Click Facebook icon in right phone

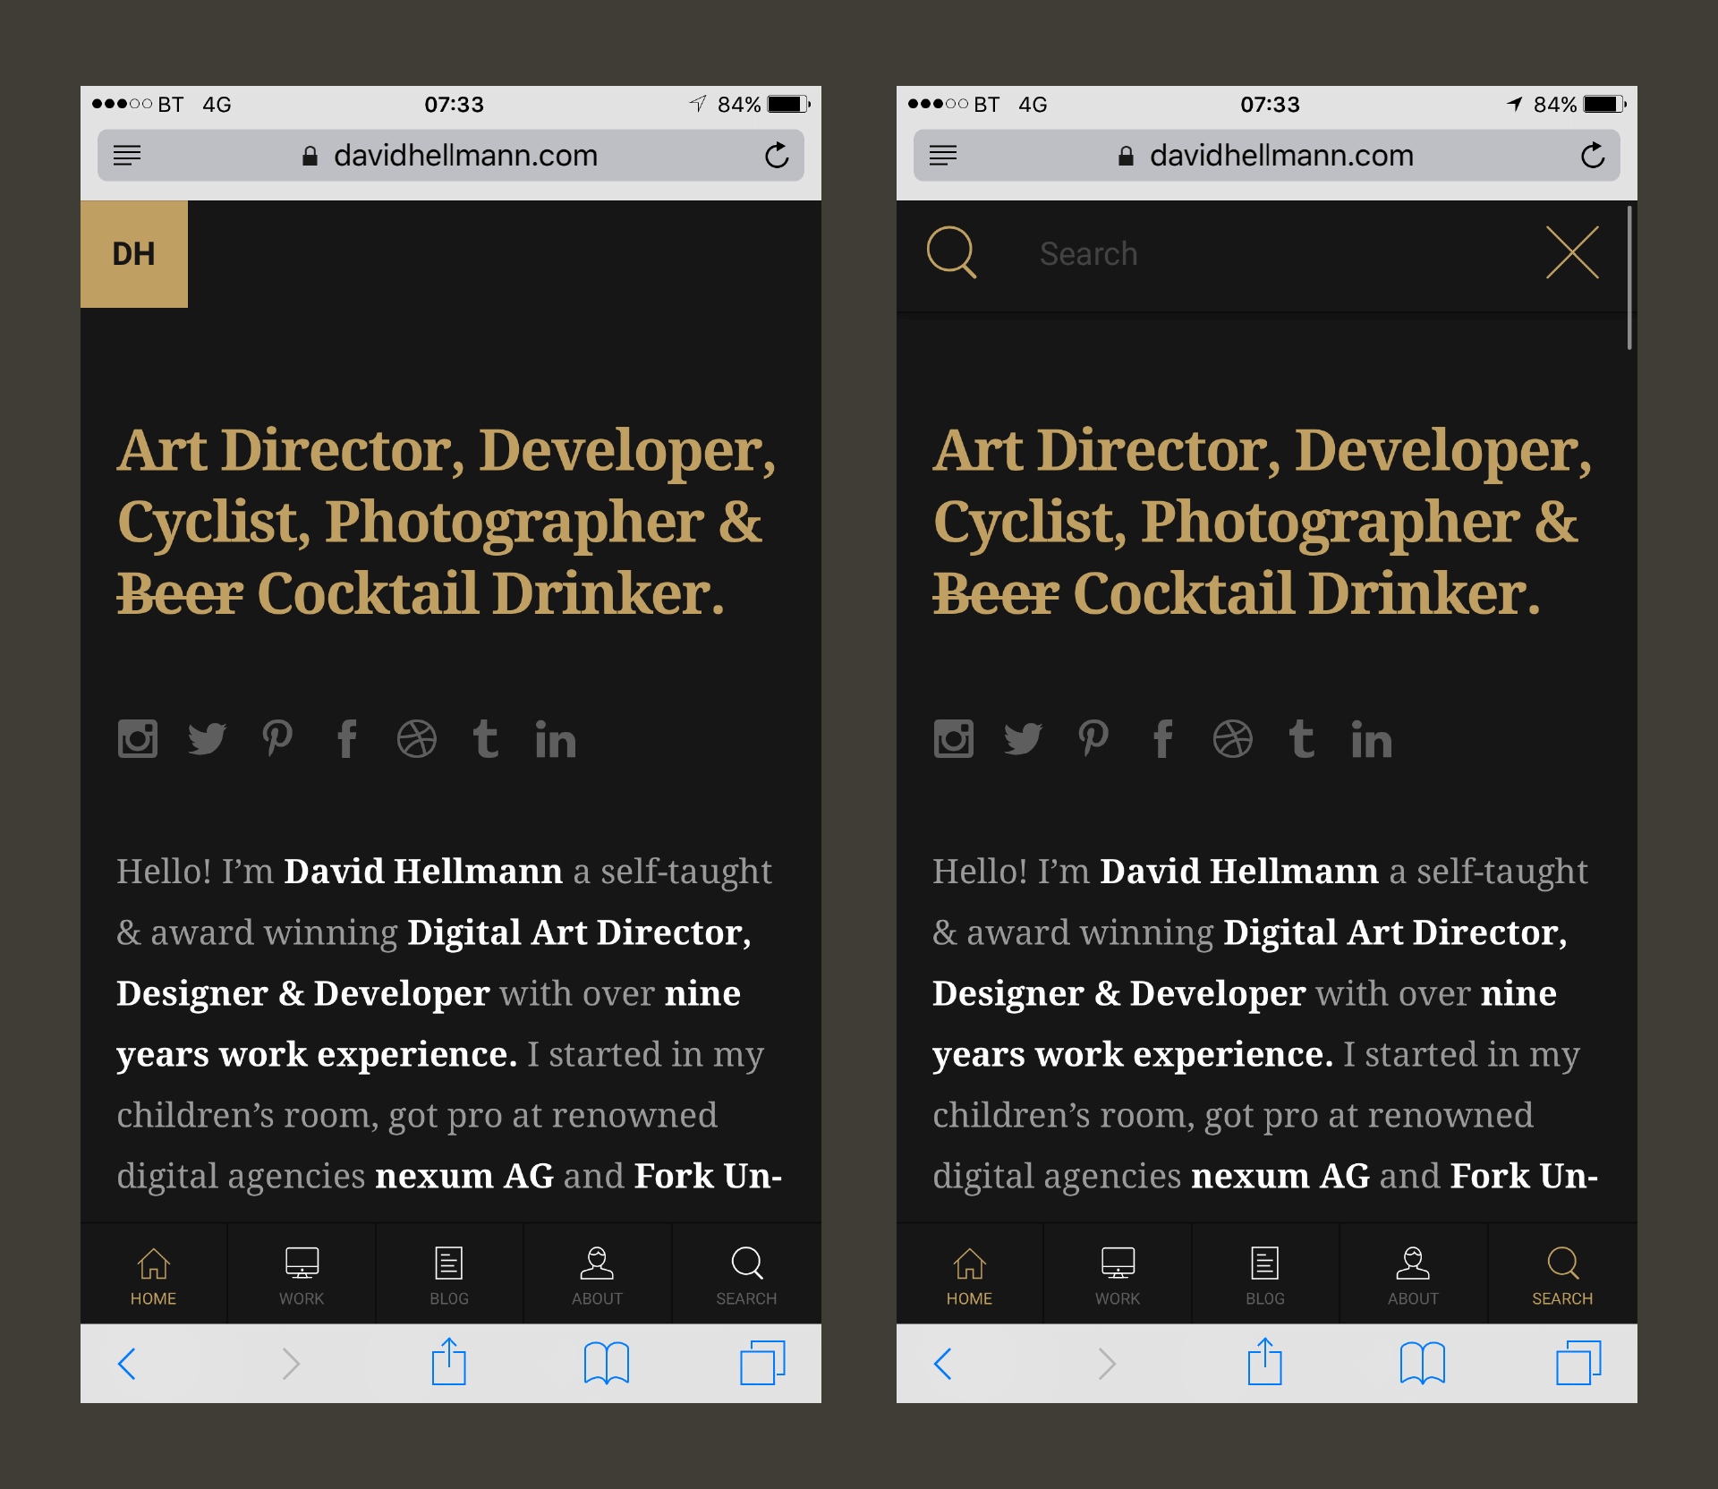tap(1162, 739)
